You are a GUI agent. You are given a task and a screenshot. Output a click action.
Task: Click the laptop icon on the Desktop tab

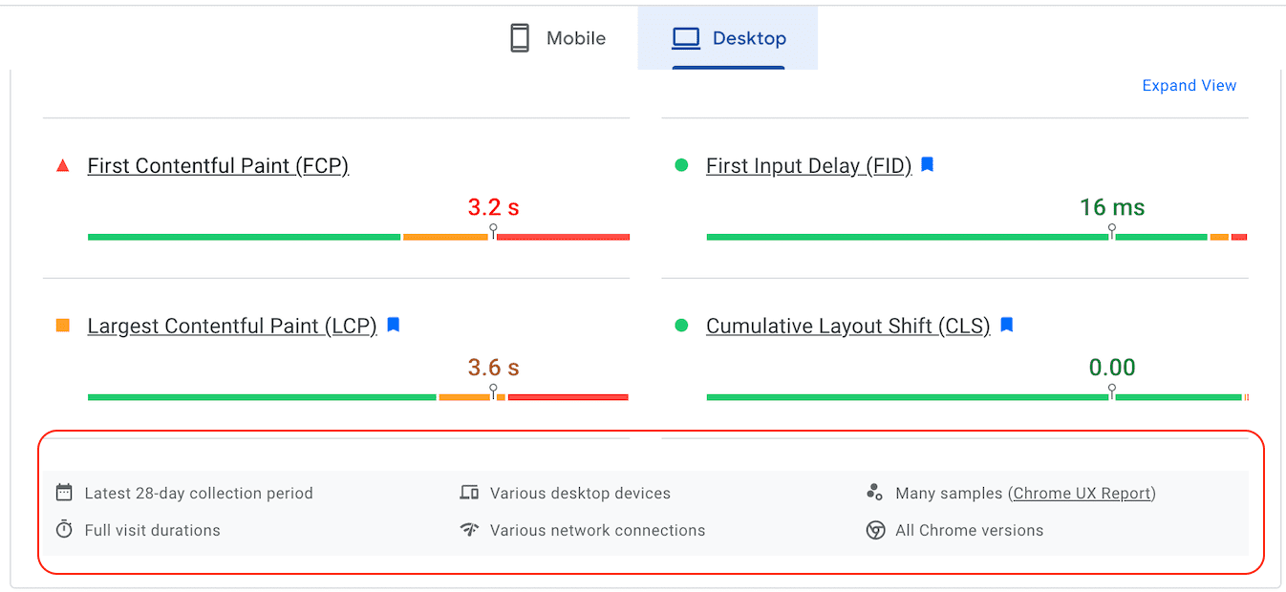pos(685,37)
